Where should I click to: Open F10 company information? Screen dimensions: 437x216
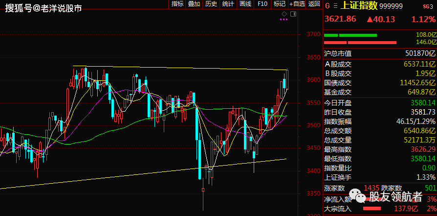[262, 4]
